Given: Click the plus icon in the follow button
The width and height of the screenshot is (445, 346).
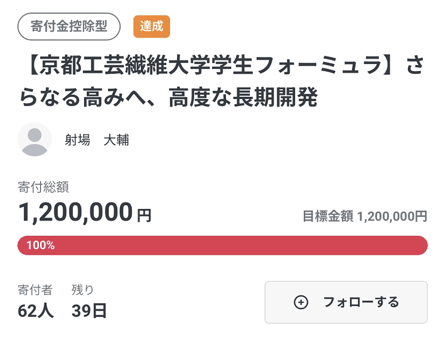Looking at the screenshot, I should coord(301,303).
